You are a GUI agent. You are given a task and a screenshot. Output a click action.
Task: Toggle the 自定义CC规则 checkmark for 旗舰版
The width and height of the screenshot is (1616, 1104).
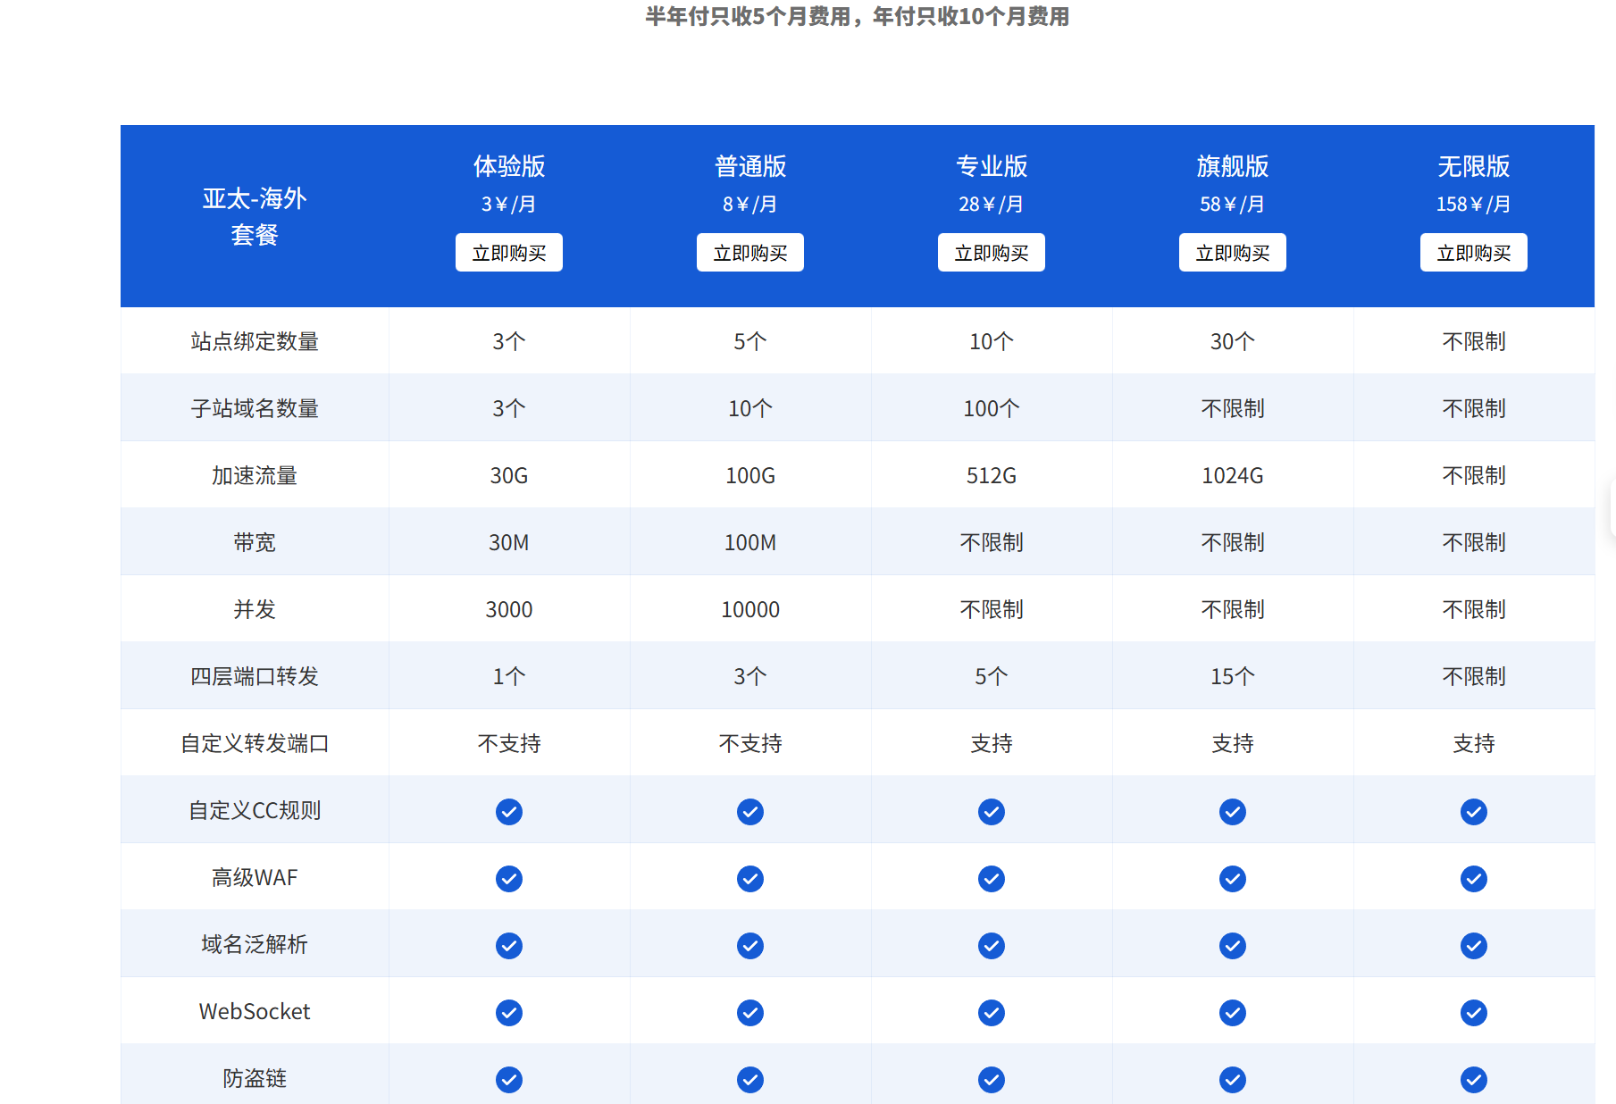1232,811
